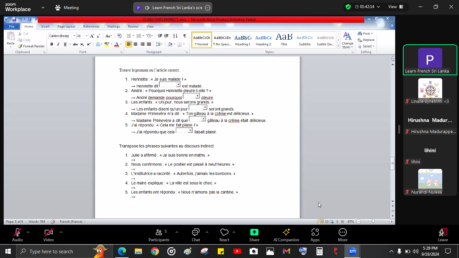Apply No Spacing style
This screenshot has height=258, width=459.
point(222,40)
